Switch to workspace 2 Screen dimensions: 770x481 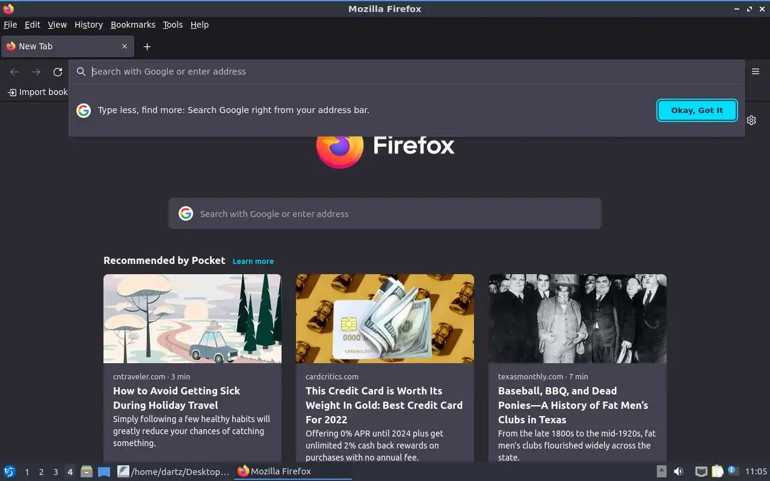click(42, 472)
